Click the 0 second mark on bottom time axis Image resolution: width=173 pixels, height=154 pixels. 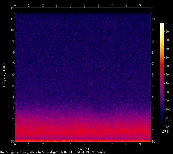pos(15,144)
